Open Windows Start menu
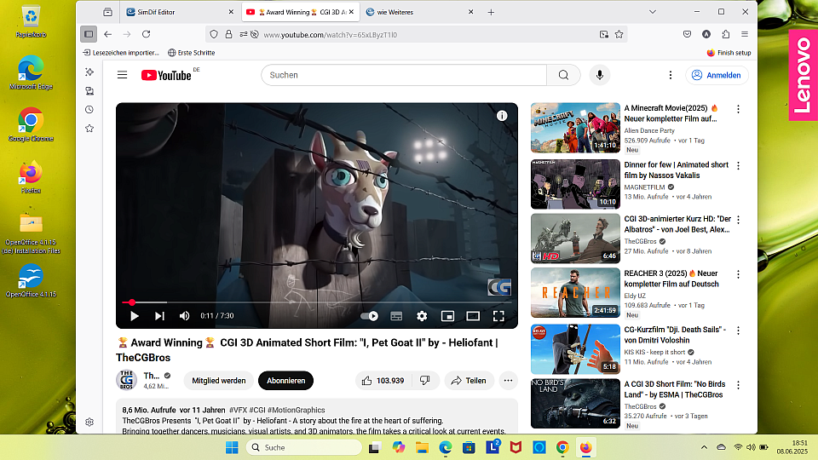Image resolution: width=818 pixels, height=460 pixels. 232,447
